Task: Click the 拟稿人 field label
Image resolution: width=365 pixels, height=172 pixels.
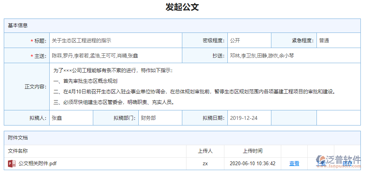Action: (38, 118)
